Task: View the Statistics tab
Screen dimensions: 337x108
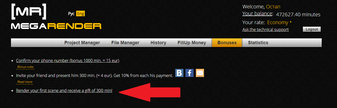Action: tap(258, 43)
